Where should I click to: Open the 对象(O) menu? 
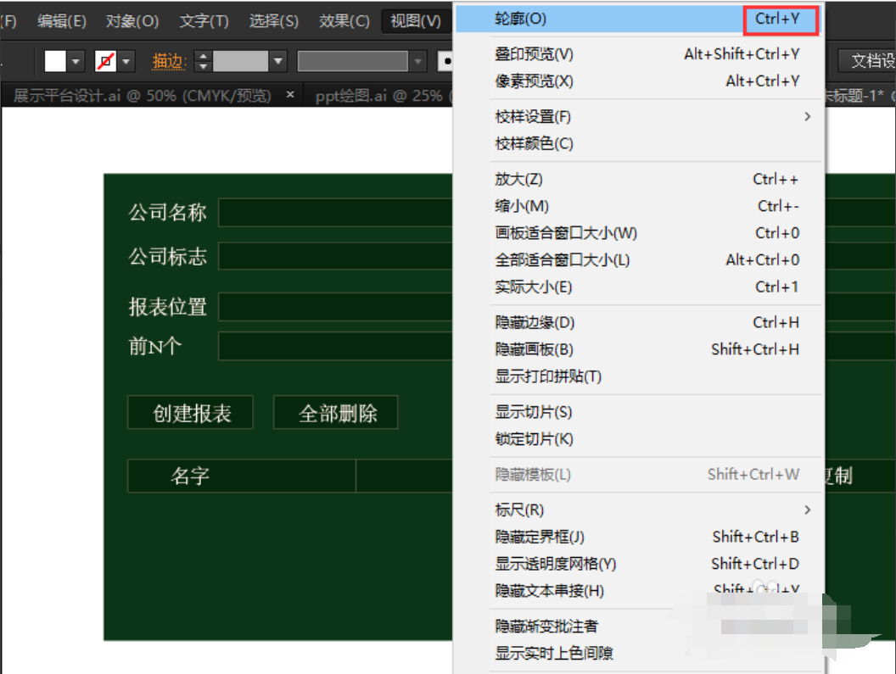click(132, 21)
